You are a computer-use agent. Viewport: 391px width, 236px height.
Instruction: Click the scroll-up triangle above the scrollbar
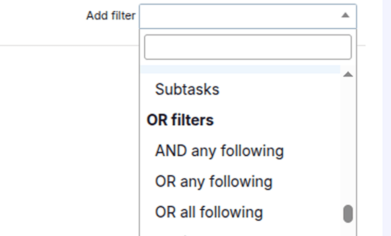coord(348,74)
